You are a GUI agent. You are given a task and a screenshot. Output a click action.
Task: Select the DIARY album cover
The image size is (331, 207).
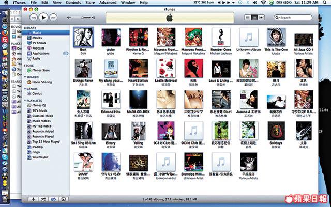click(x=83, y=162)
